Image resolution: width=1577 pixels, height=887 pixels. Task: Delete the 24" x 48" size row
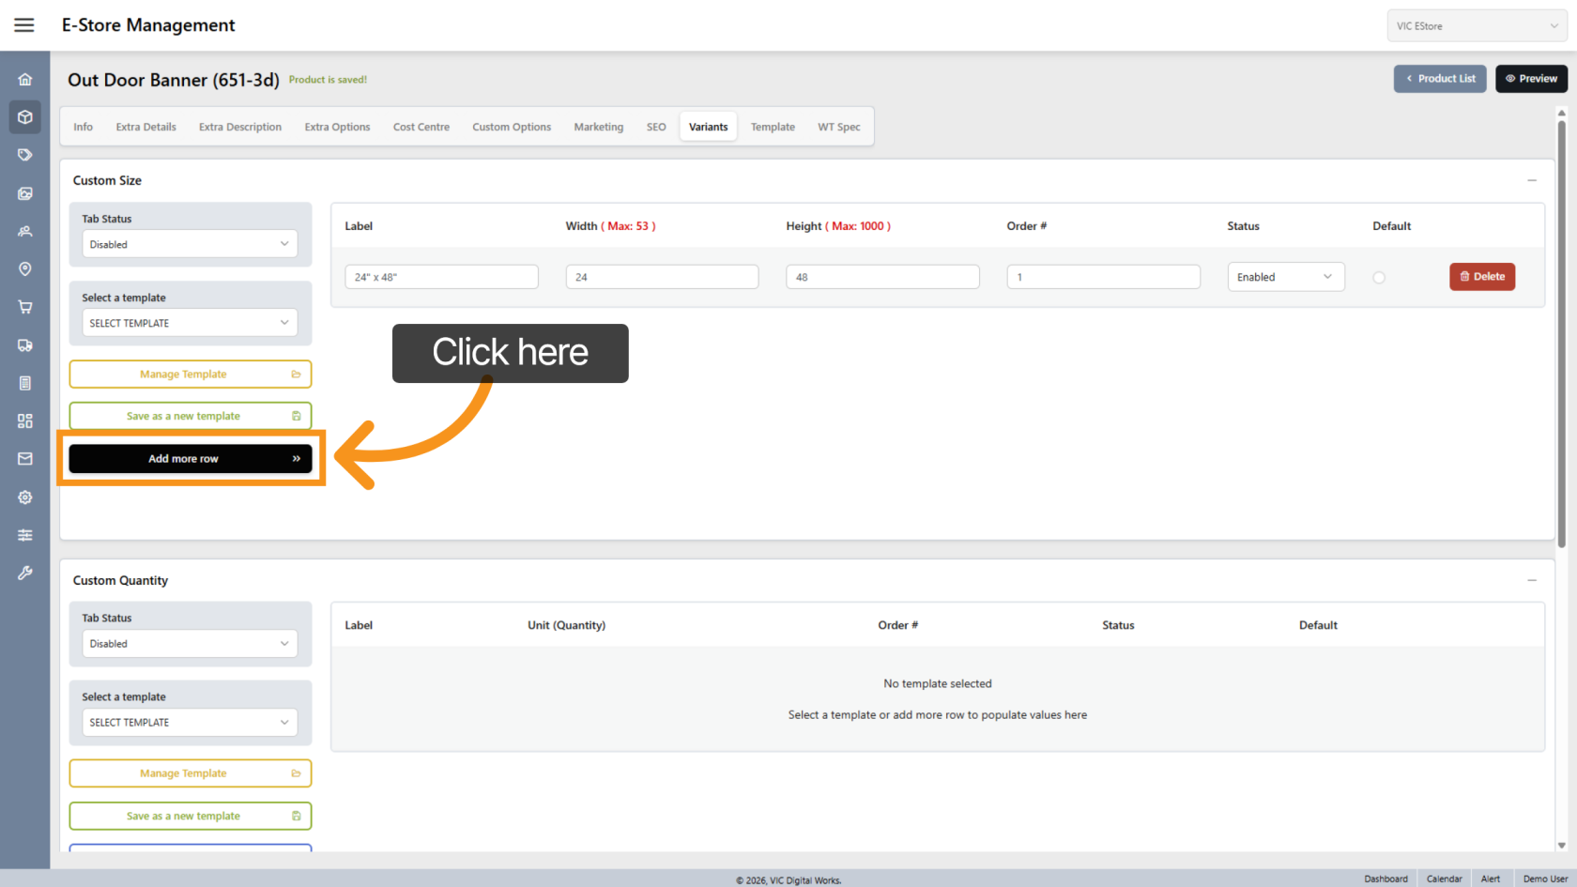(1481, 277)
